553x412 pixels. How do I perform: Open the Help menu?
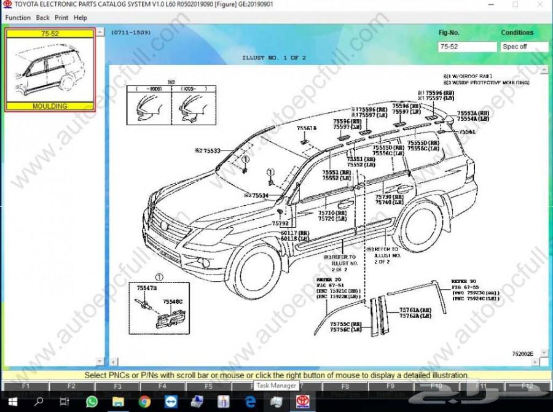(80, 18)
